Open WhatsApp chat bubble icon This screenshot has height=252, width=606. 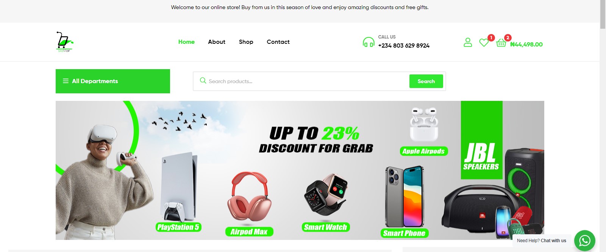pos(585,241)
